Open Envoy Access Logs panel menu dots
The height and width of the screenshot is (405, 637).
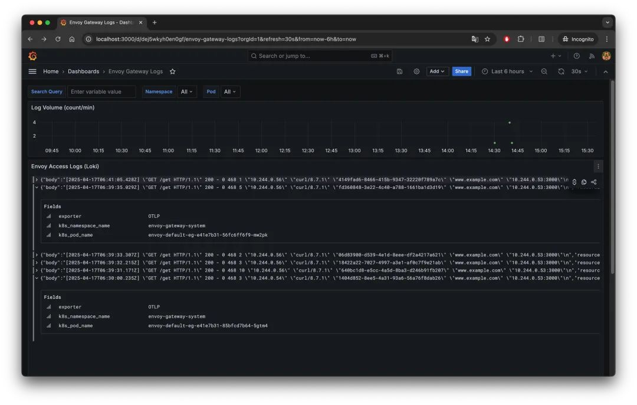pyautogui.click(x=598, y=166)
